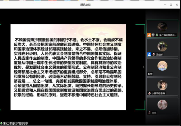Click the 祖宗 name label
This screenshot has width=181, height=126.
tap(150, 74)
